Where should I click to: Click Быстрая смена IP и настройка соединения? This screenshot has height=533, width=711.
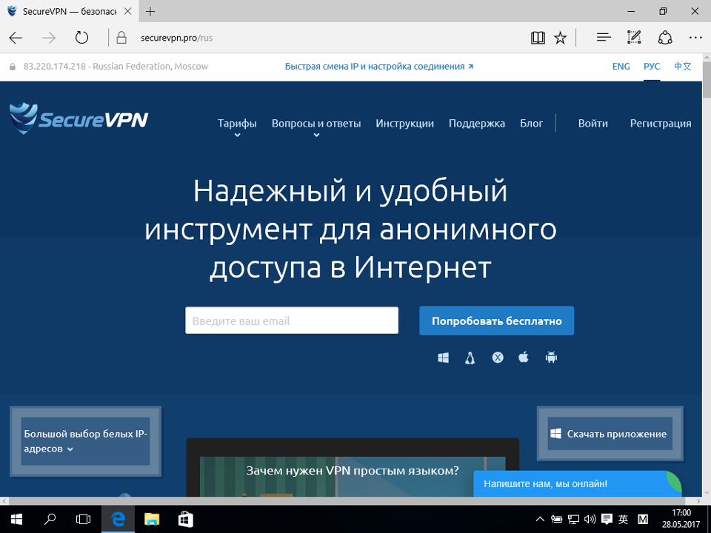pos(378,66)
